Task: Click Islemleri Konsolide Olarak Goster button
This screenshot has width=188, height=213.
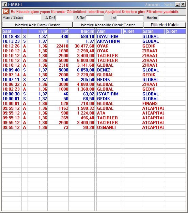Action: click(x=108, y=25)
